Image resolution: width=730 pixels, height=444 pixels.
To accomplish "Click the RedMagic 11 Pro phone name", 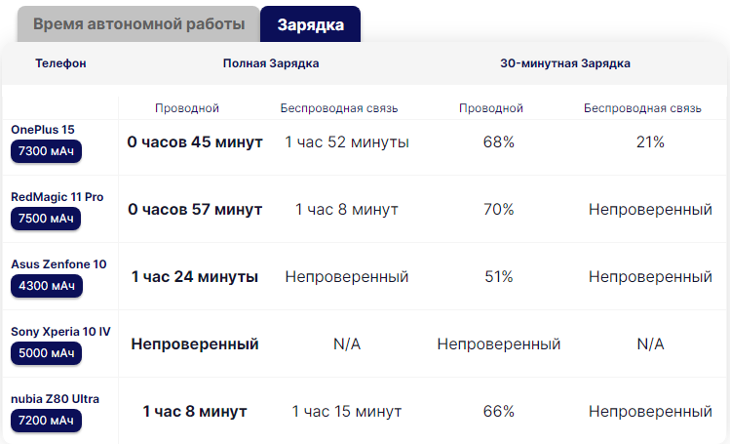I will (57, 196).
